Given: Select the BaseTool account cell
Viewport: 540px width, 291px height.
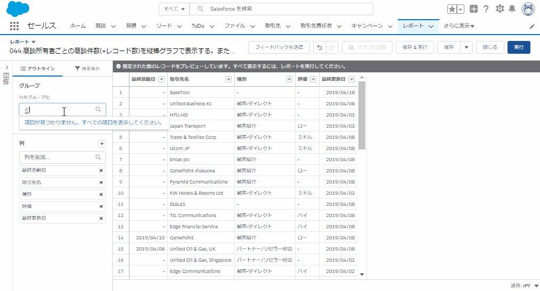Looking at the screenshot, I should [x=200, y=93].
